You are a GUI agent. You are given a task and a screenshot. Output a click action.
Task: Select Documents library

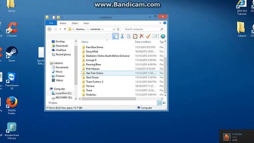coord(62,67)
